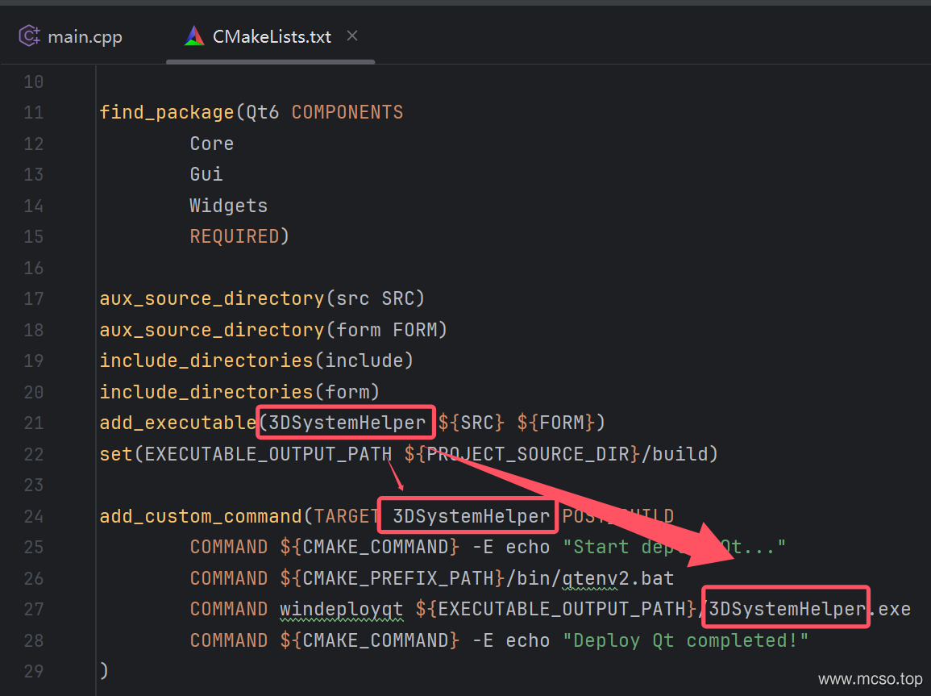Click 3DSystemHelper after TARGET on line 24

[x=472, y=517]
